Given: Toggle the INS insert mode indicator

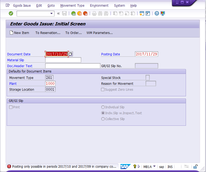Looking at the screenshot, I should [170, 167].
